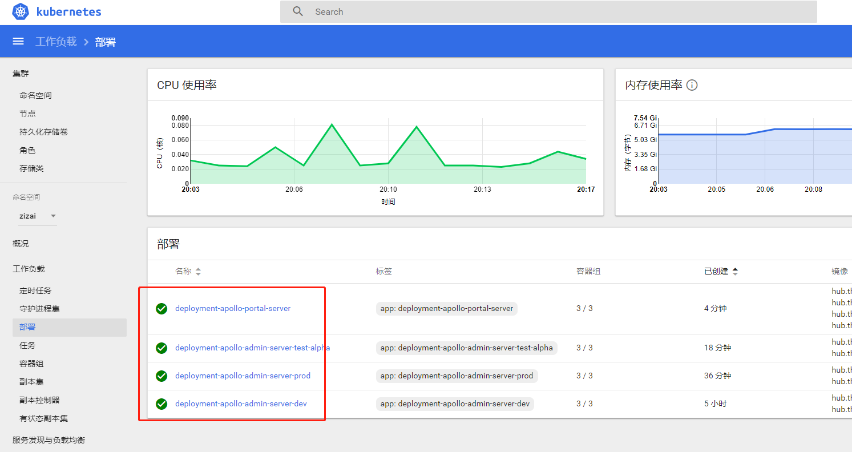Click the 镜像 column header
The width and height of the screenshot is (852, 452).
pyautogui.click(x=840, y=271)
